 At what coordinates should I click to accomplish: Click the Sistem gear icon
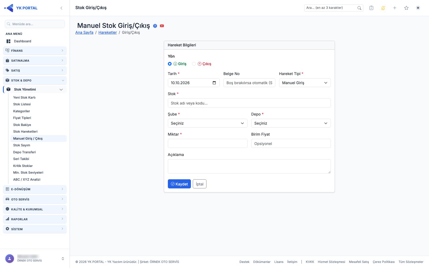[x=8, y=229]
